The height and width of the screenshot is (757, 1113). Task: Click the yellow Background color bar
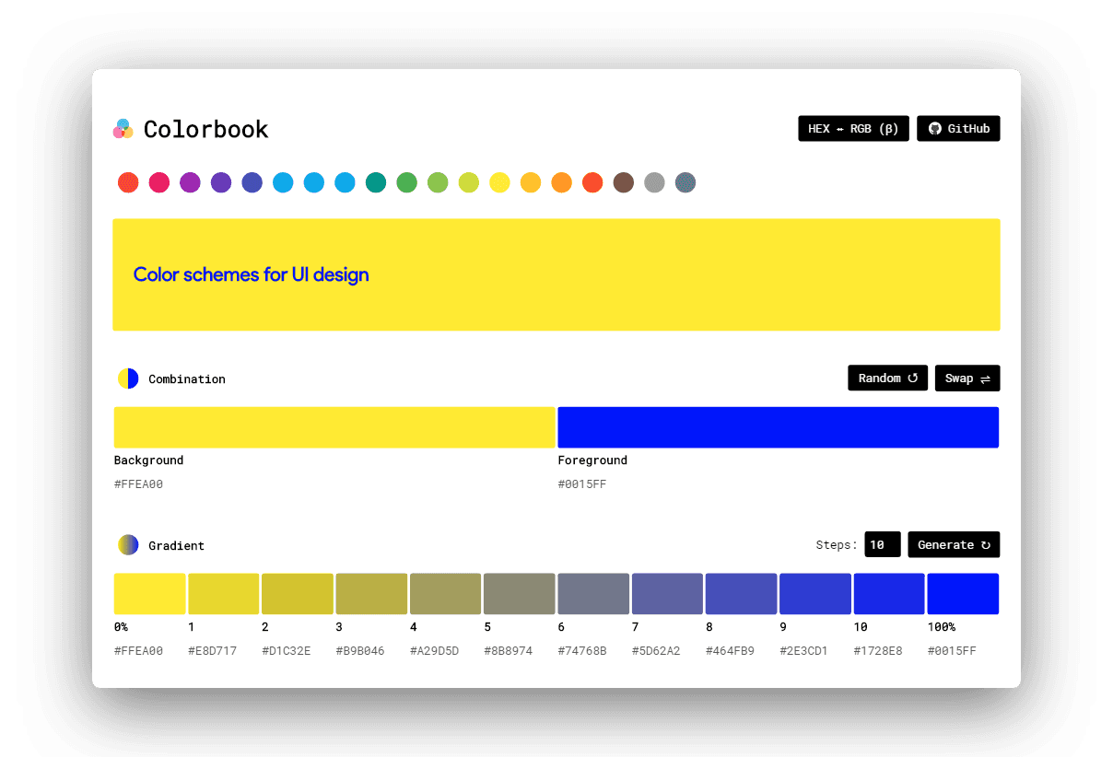pyautogui.click(x=334, y=427)
